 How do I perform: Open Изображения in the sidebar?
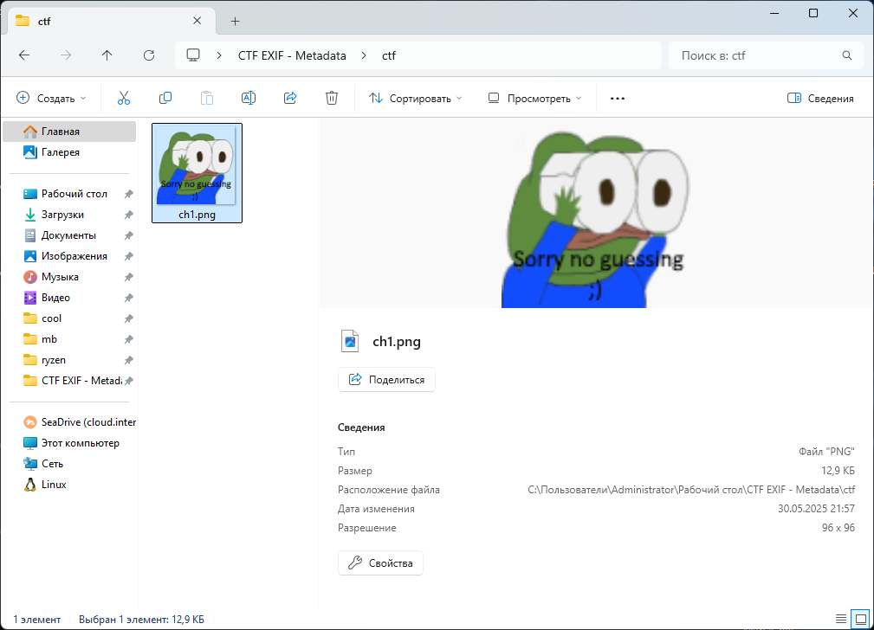click(69, 256)
